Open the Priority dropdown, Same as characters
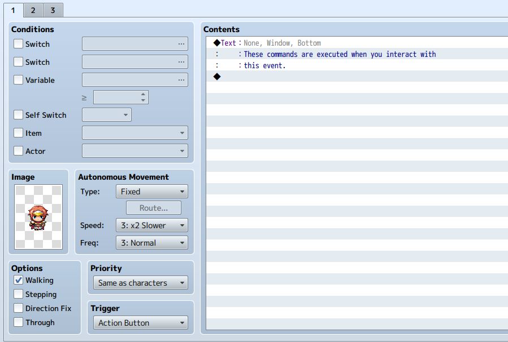This screenshot has height=342, width=508. pyautogui.click(x=141, y=283)
